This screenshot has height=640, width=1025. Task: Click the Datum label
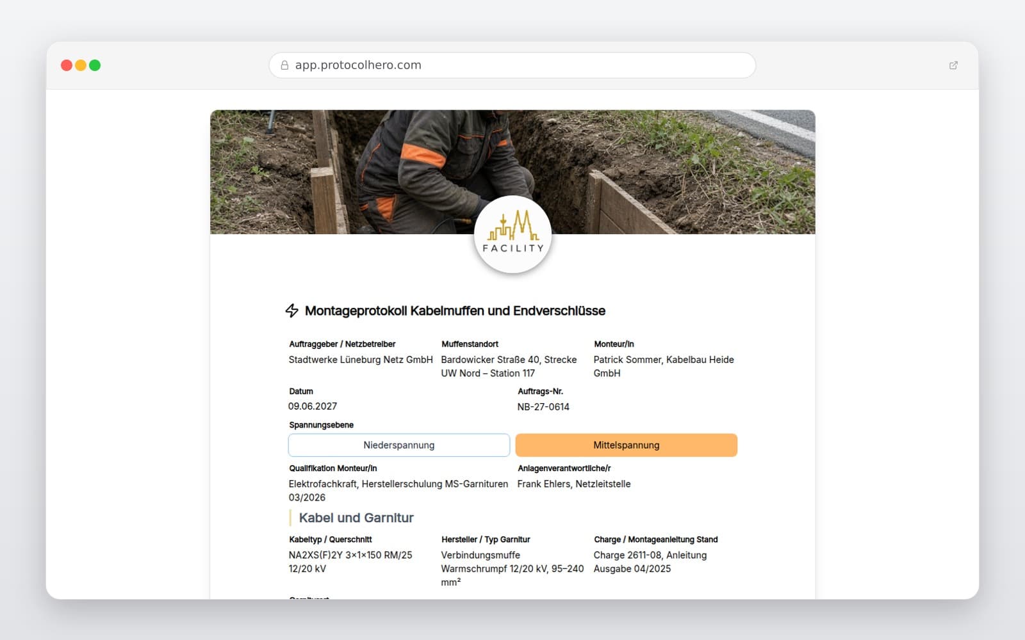pos(301,392)
